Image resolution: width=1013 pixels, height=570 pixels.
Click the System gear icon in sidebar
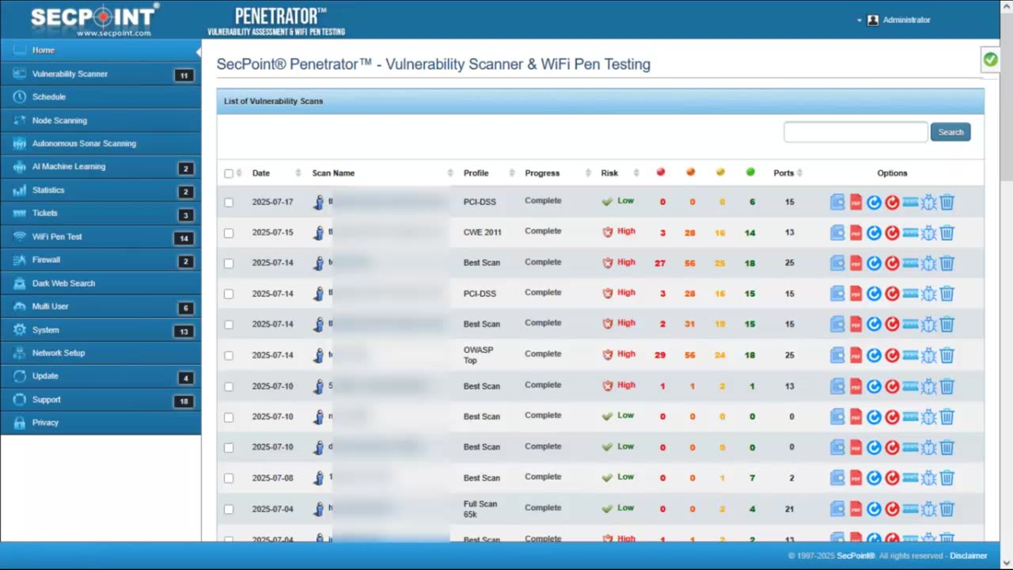coord(20,329)
